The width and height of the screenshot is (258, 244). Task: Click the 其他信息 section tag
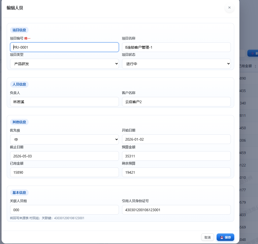19,122
